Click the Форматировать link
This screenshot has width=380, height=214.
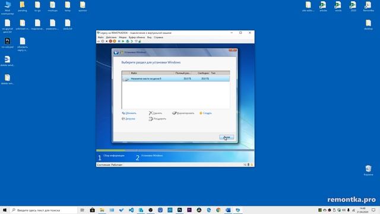(x=183, y=113)
